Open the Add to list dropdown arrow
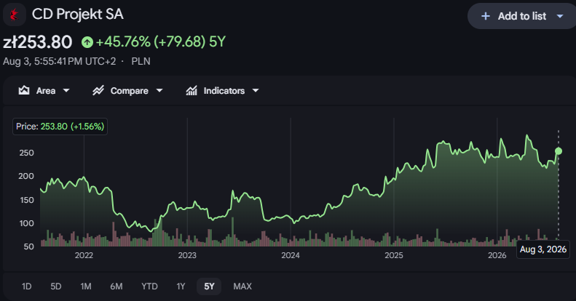 (560, 16)
